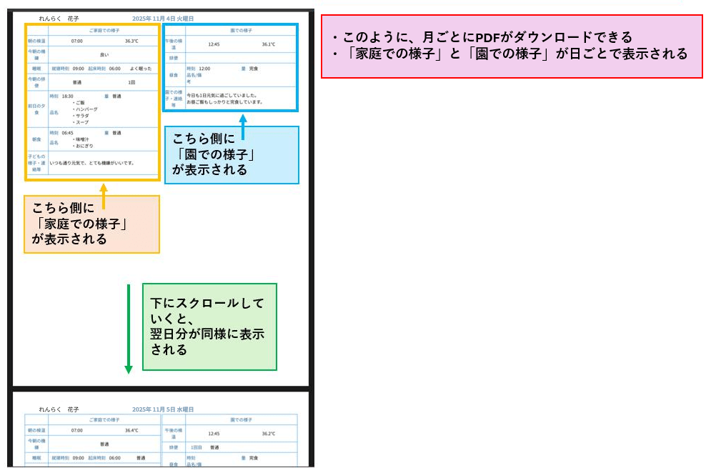The height and width of the screenshot is (468, 706).
Task: Click the date header 2025年11月4日 火曜日
Action: [164, 20]
